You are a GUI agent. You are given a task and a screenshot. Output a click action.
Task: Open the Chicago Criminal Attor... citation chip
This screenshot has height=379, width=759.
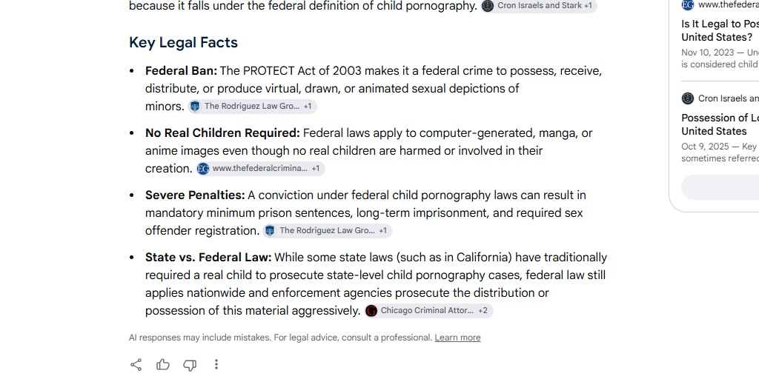coord(428,310)
